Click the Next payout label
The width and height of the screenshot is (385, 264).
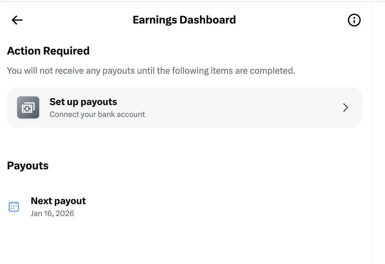(x=58, y=201)
